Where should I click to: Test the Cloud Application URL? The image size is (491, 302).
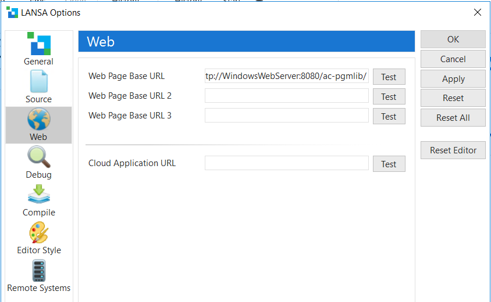tap(389, 164)
